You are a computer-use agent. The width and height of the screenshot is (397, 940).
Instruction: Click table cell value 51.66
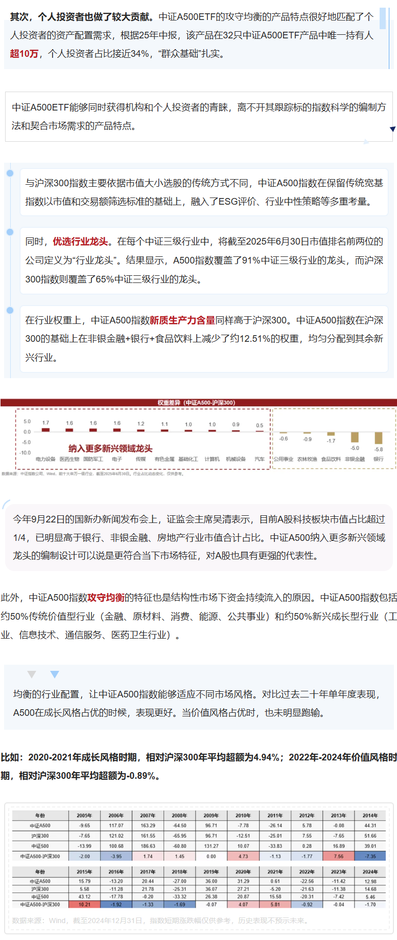370,836
